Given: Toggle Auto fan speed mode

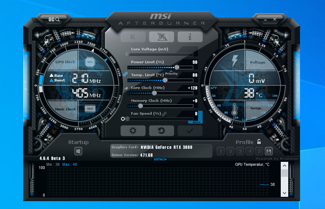Looking at the screenshot, I should tap(196, 122).
